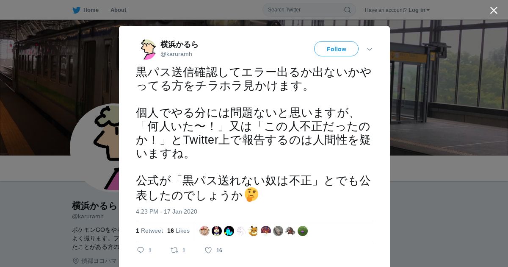Image resolution: width=508 pixels, height=267 pixels.
Task: Expand the Log in dropdown
Action: pos(419,10)
